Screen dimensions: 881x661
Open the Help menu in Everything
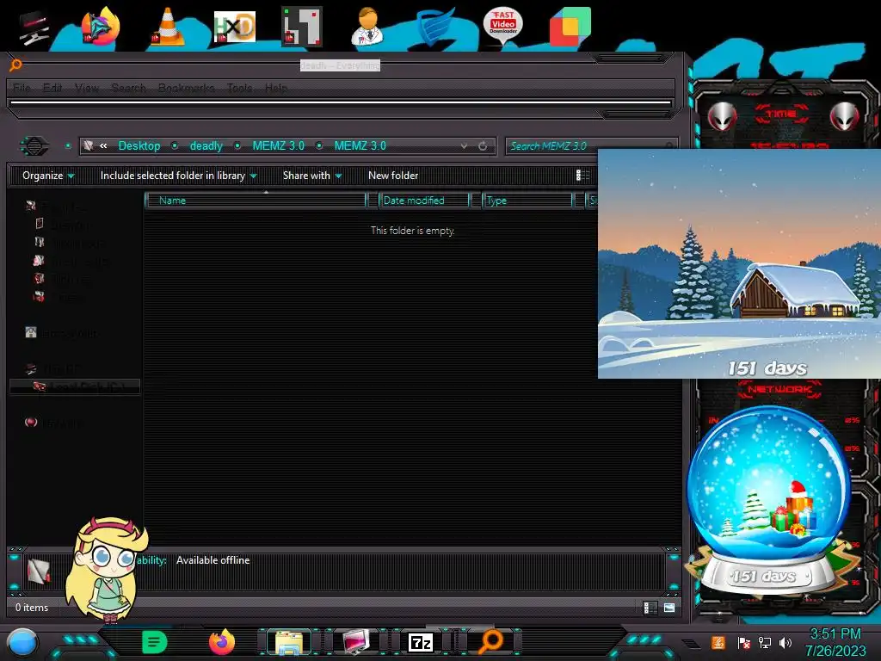click(276, 88)
